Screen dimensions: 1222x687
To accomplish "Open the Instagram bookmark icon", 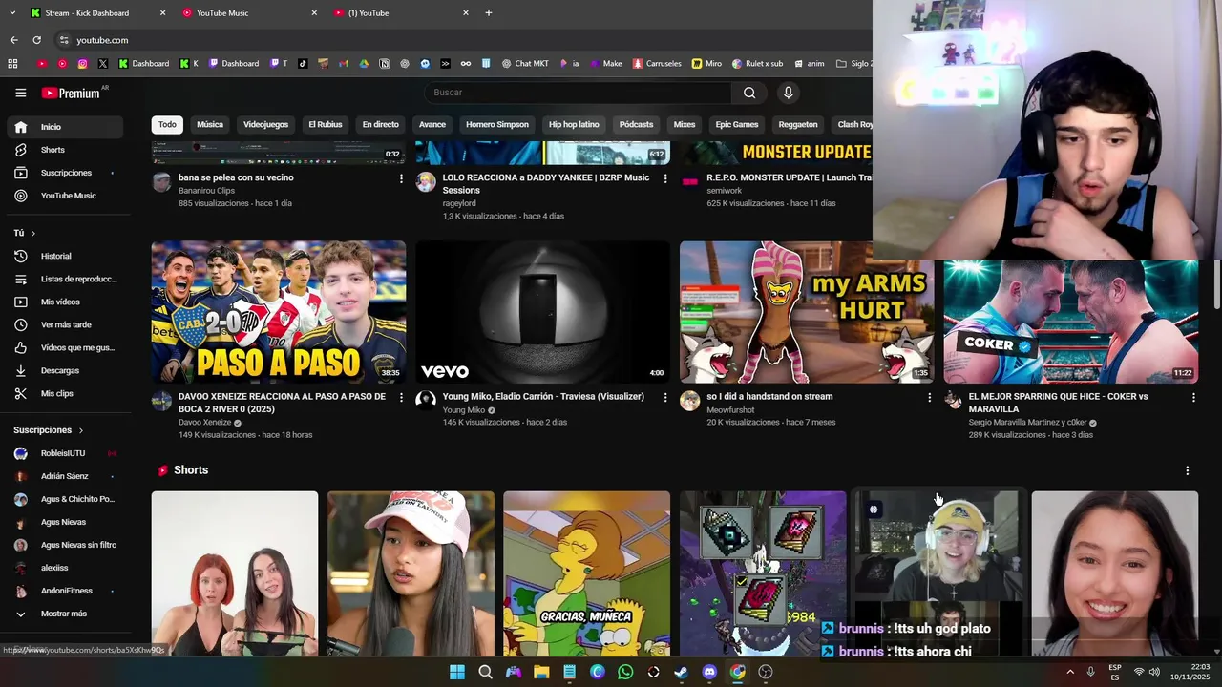I will 83,64.
